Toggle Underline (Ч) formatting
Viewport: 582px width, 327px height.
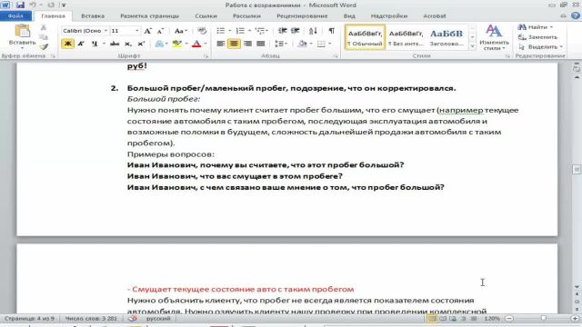[x=95, y=44]
